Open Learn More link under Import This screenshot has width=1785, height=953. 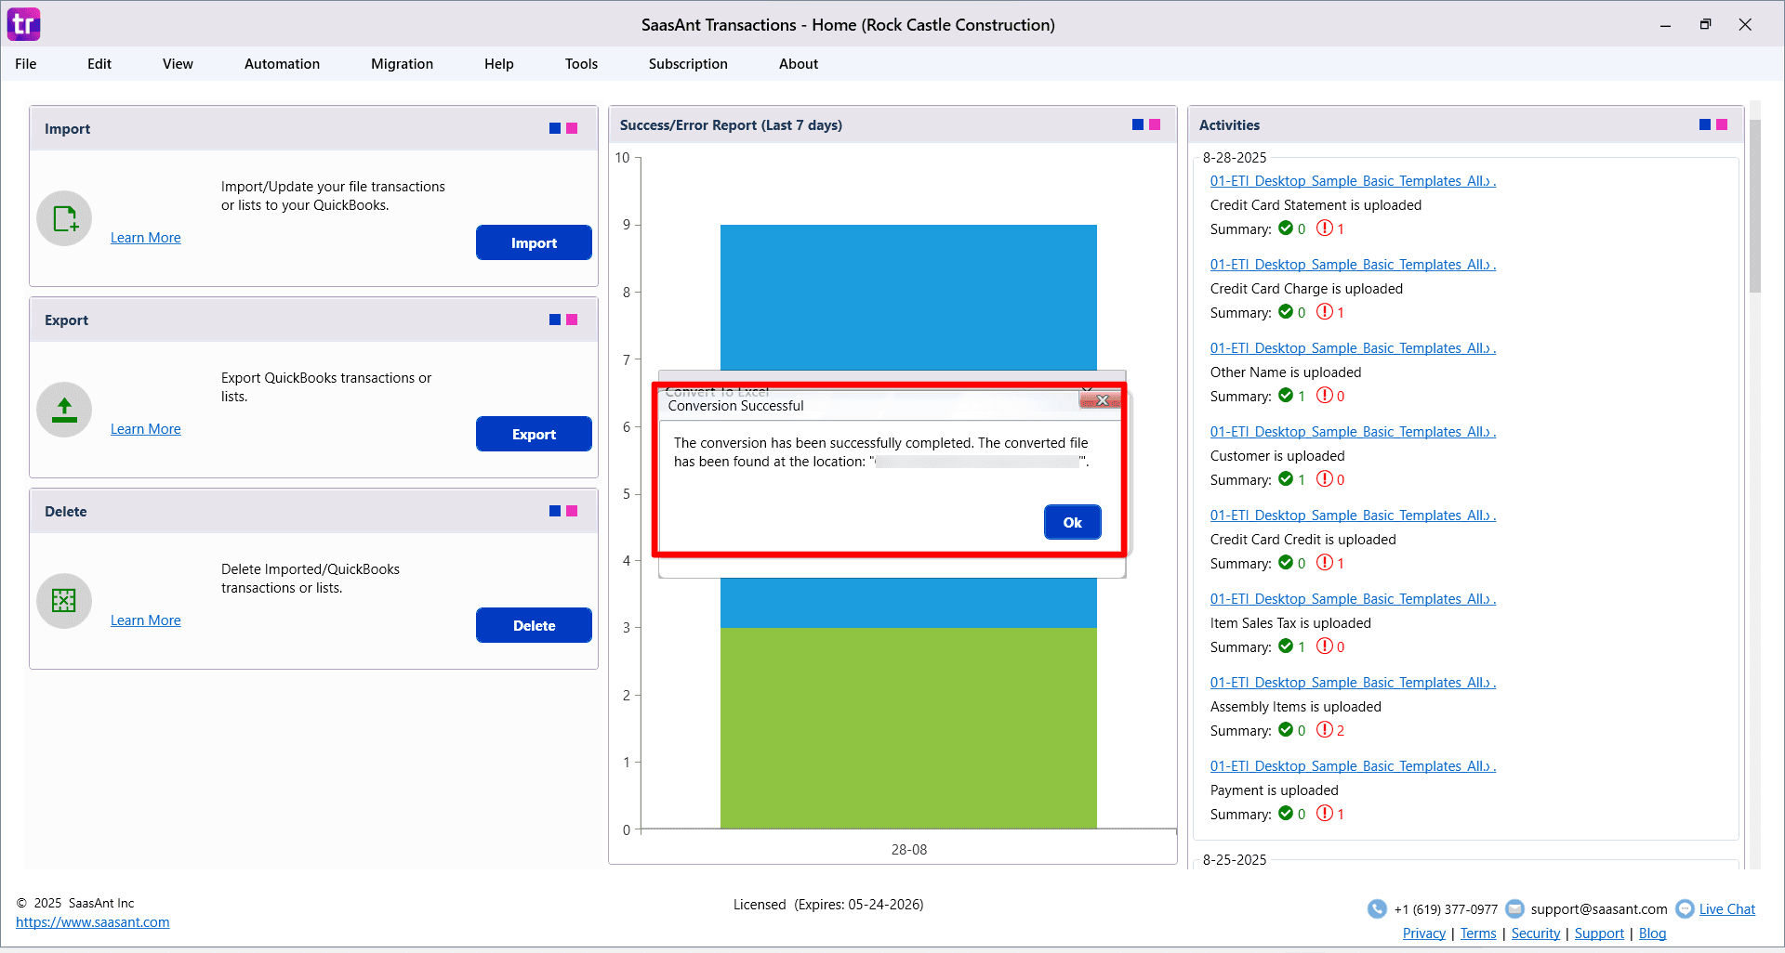[x=146, y=238]
